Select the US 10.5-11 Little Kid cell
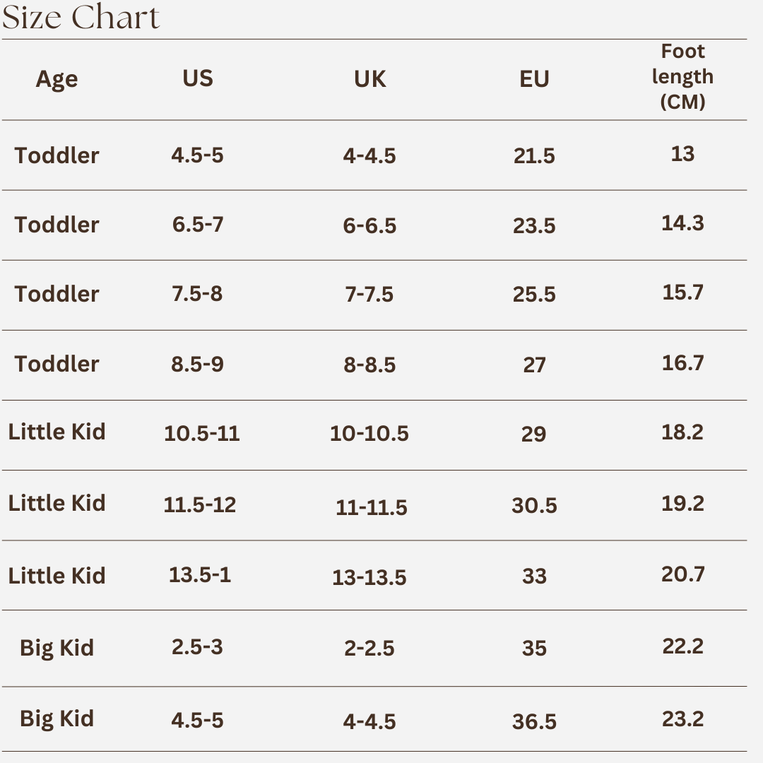Screen dimensions: 763x763 202,434
